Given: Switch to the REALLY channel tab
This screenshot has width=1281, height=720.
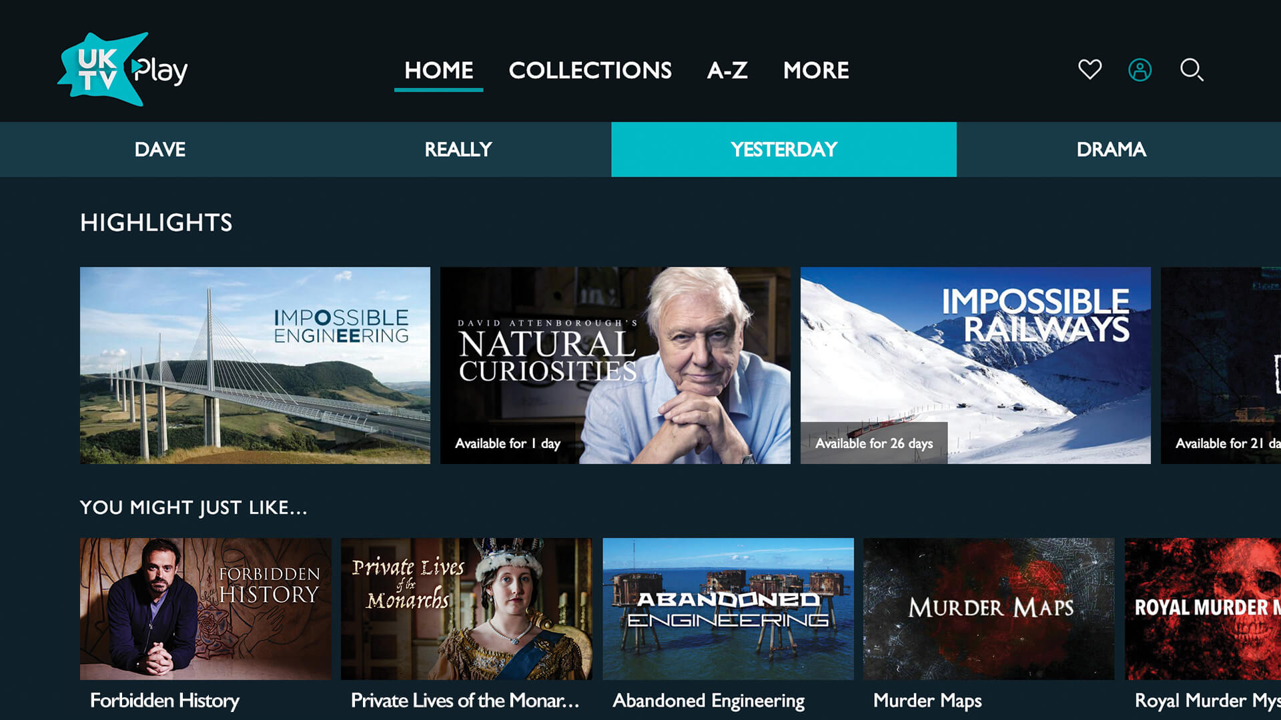Looking at the screenshot, I should point(458,149).
